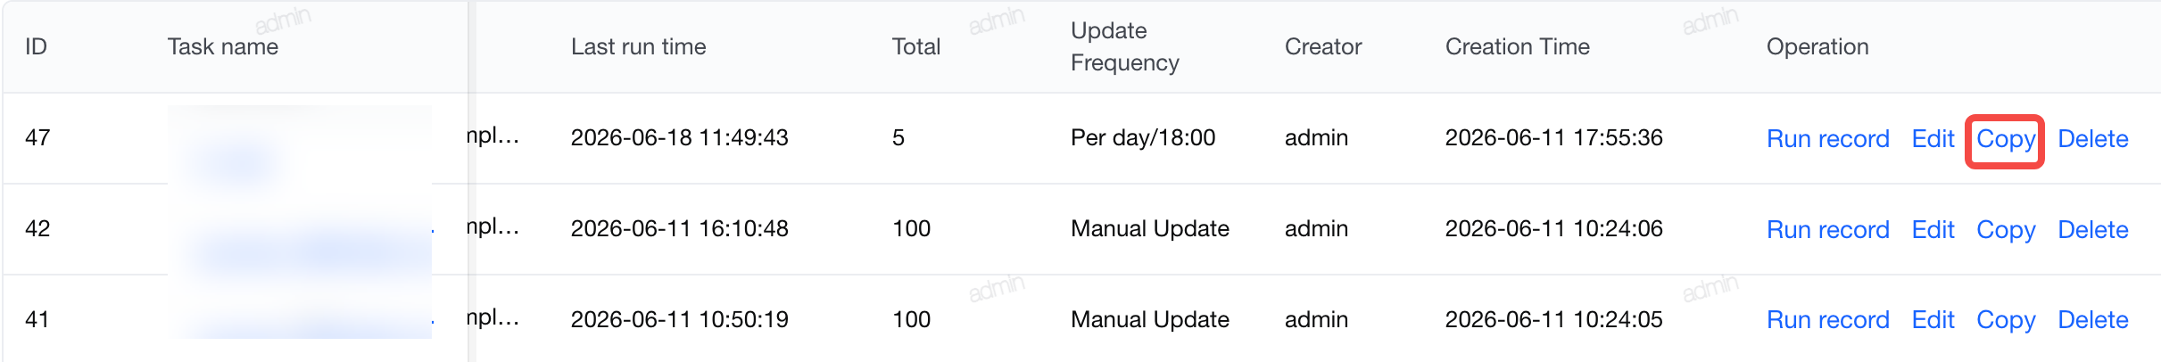This screenshot has height=362, width=2161.
Task: Open Run record for task 47
Action: (1827, 139)
